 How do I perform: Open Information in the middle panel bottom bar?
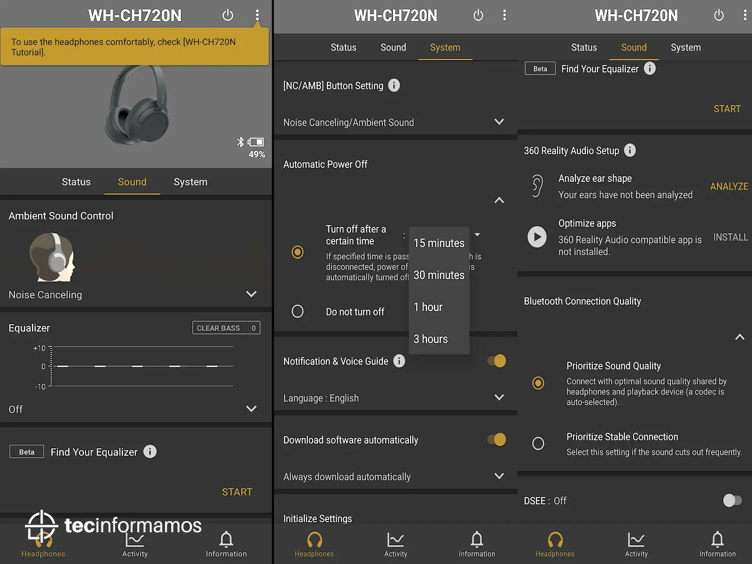coord(477,544)
